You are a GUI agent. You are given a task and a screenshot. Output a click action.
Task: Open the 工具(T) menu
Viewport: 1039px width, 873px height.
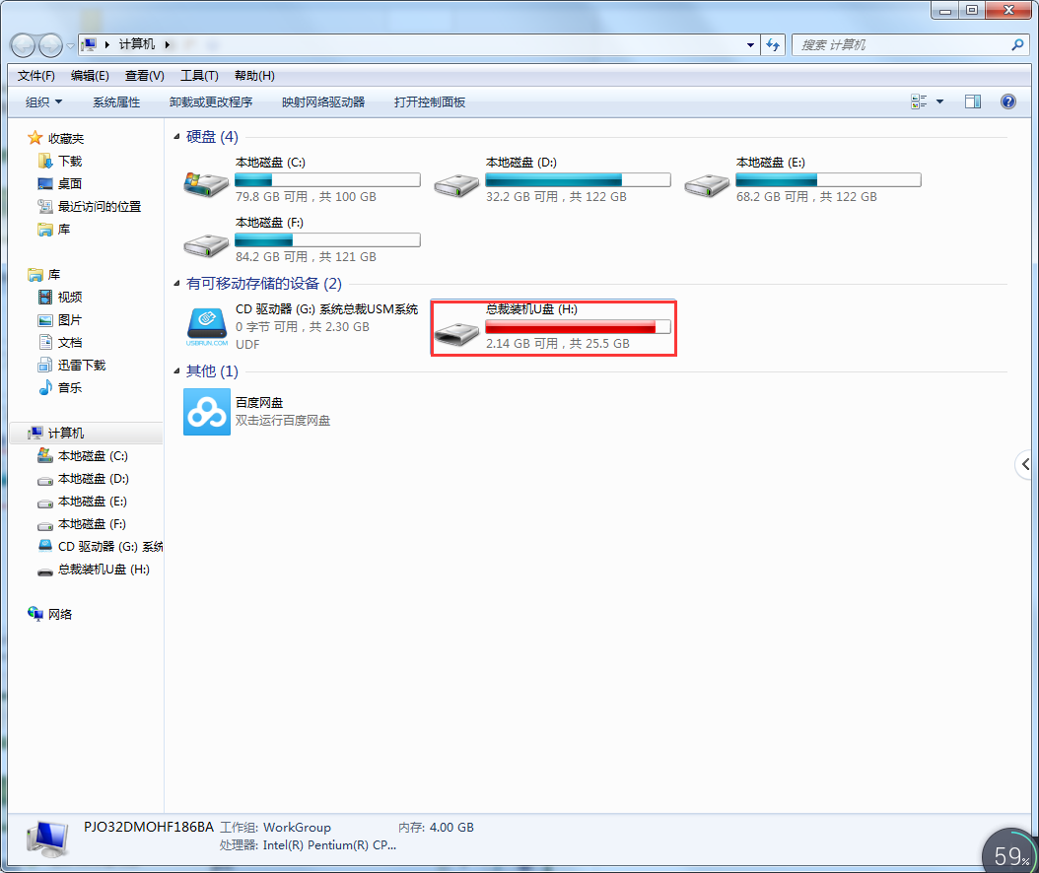tap(199, 76)
